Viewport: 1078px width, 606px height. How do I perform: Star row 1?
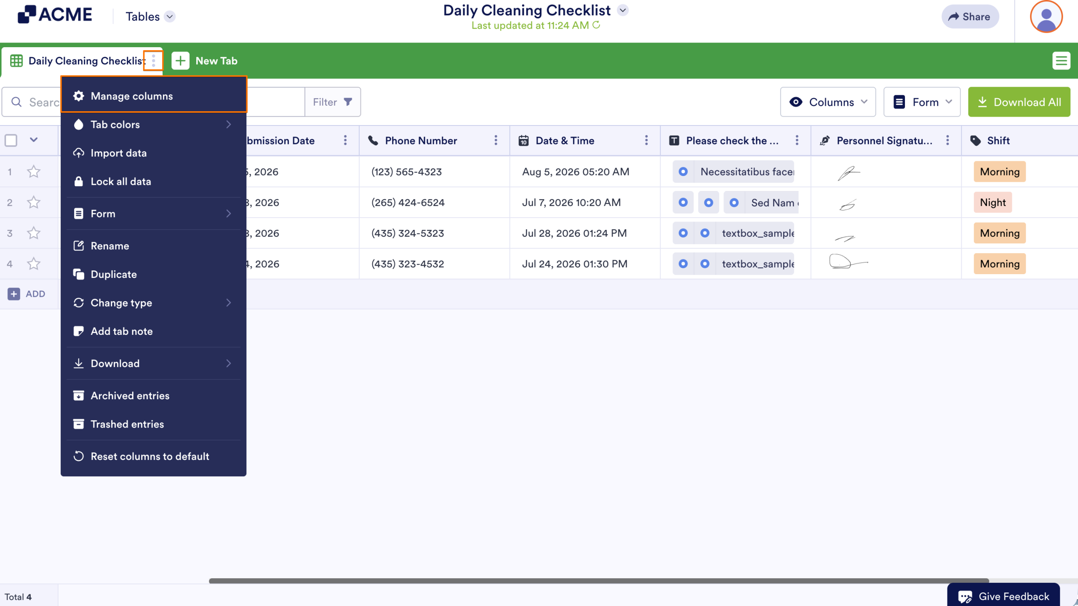34,172
